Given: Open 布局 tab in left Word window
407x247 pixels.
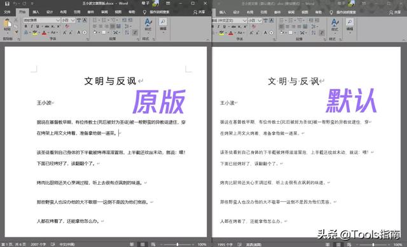Looking at the screenshot, I should 64,12.
